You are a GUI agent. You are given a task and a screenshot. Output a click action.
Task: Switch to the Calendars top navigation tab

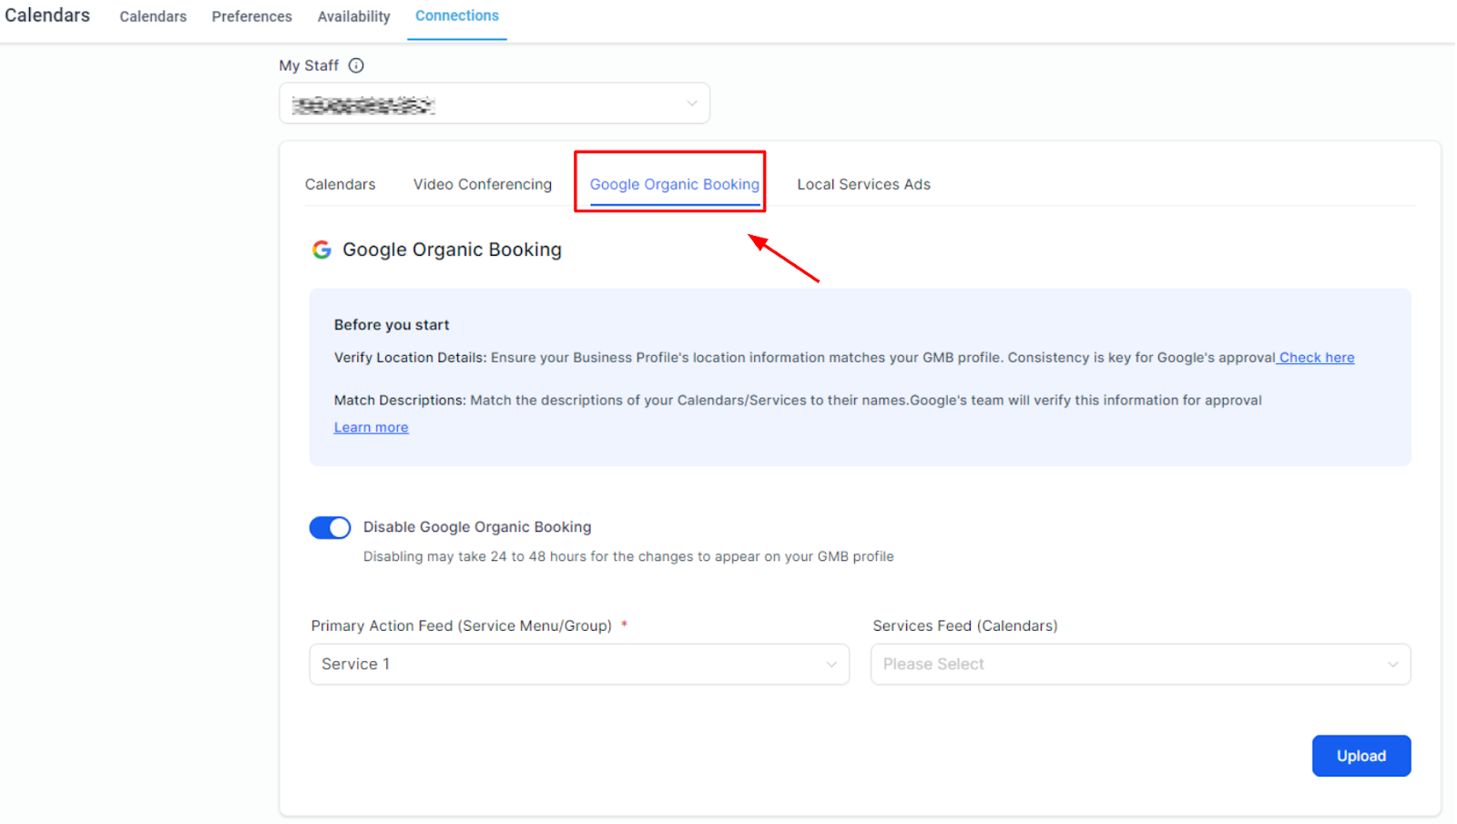pyautogui.click(x=153, y=16)
